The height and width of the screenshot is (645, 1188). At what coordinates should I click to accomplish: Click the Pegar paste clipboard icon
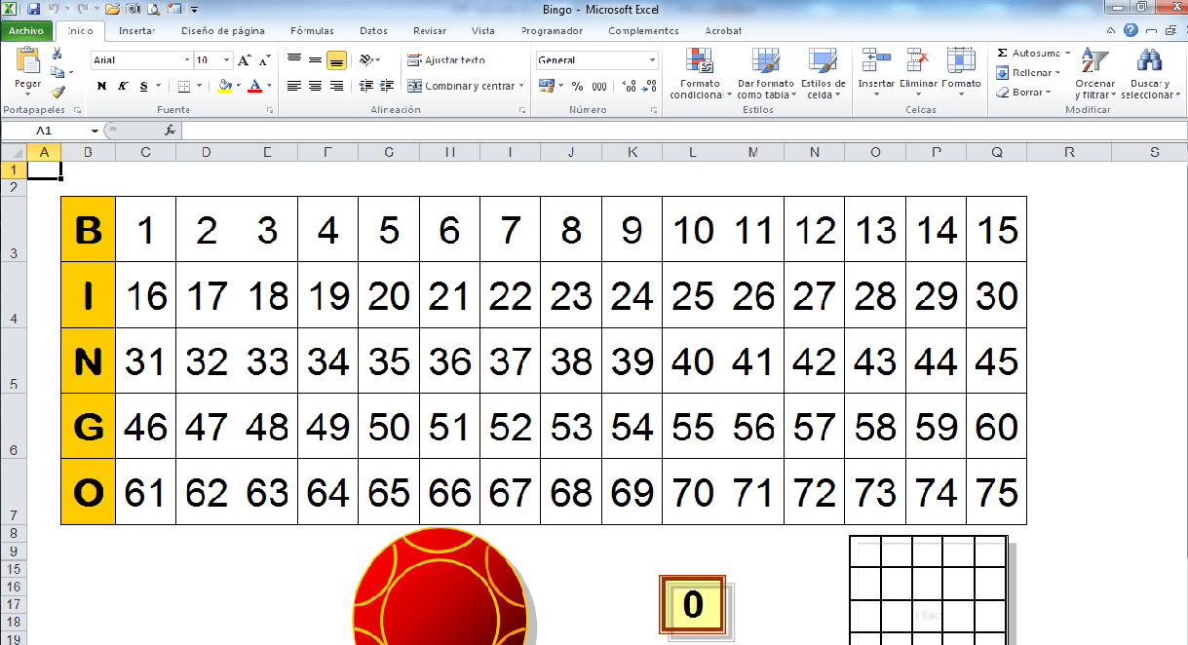pos(28,60)
